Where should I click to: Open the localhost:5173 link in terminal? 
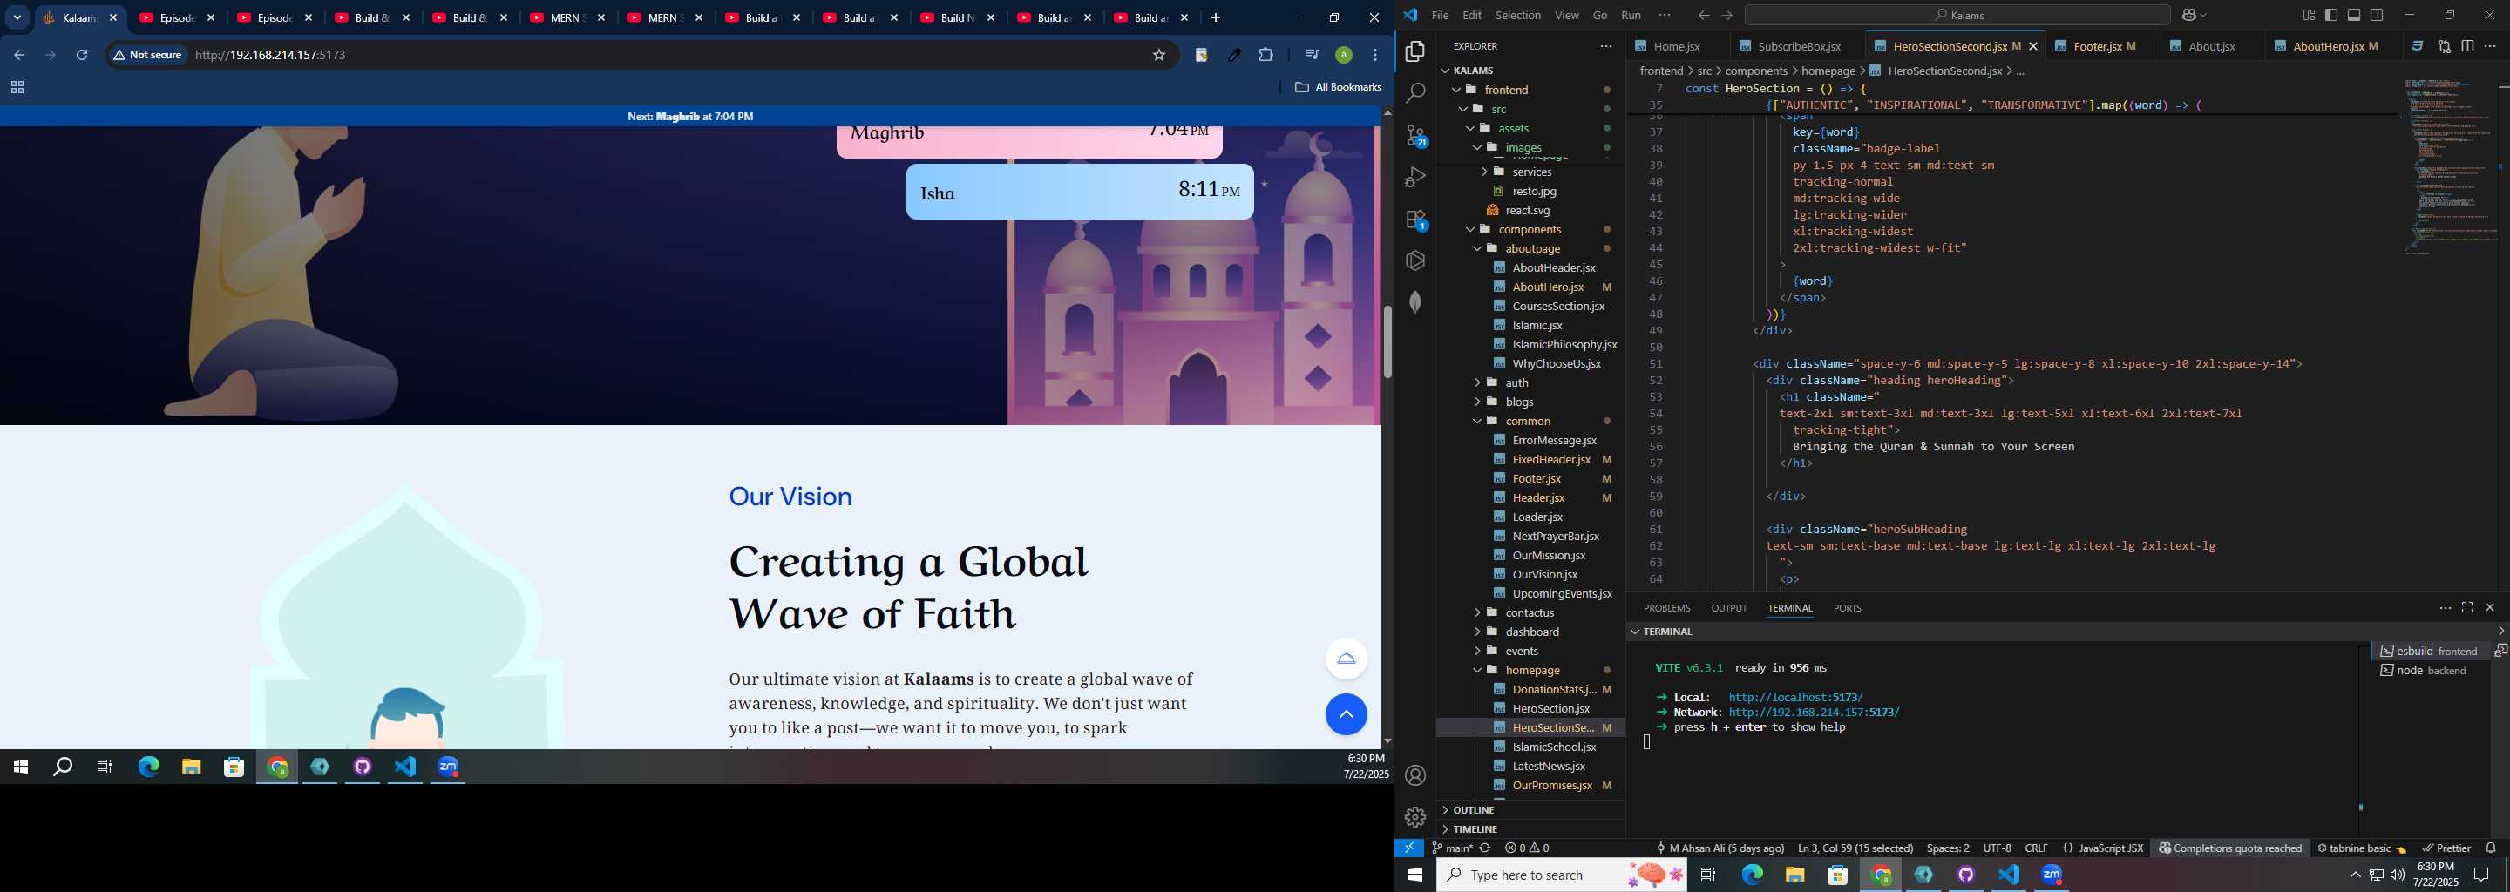[x=1794, y=697]
